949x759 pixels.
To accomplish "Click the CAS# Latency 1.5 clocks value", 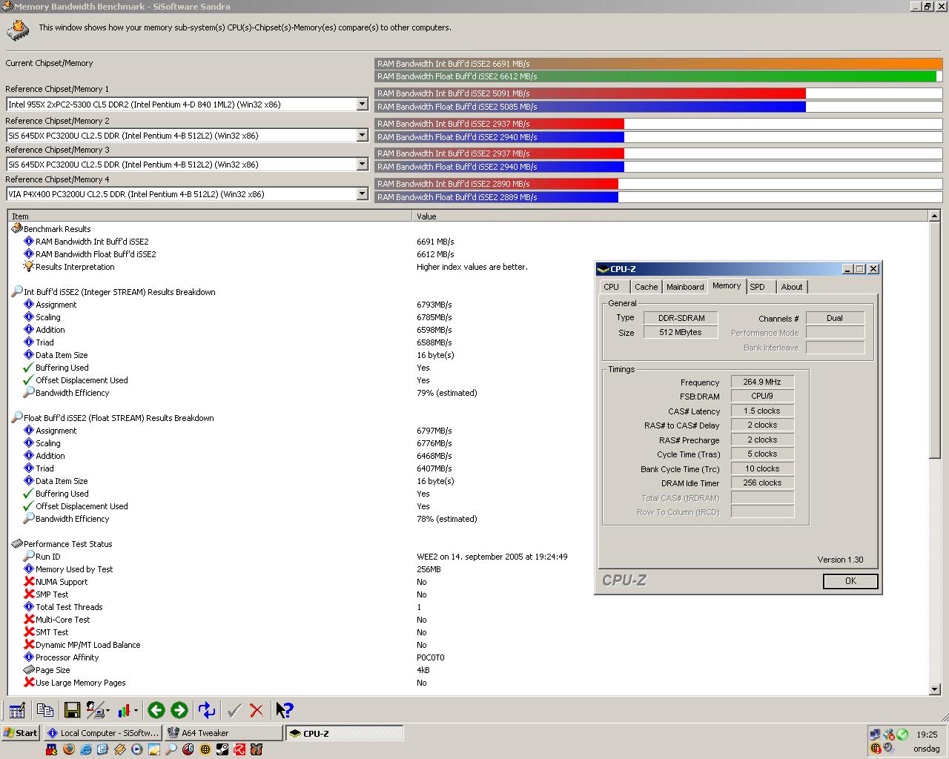I will 762,411.
